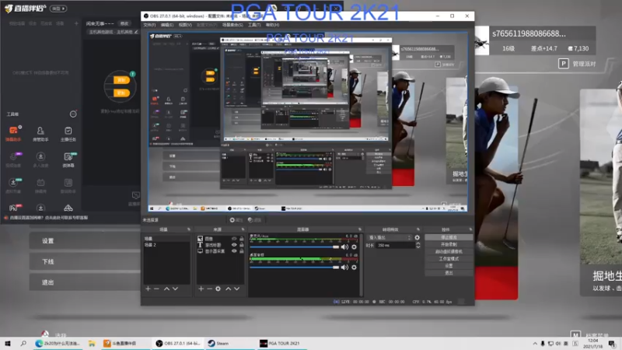
Task: Open the OBS 工具(T) menu
Action: (x=254, y=25)
